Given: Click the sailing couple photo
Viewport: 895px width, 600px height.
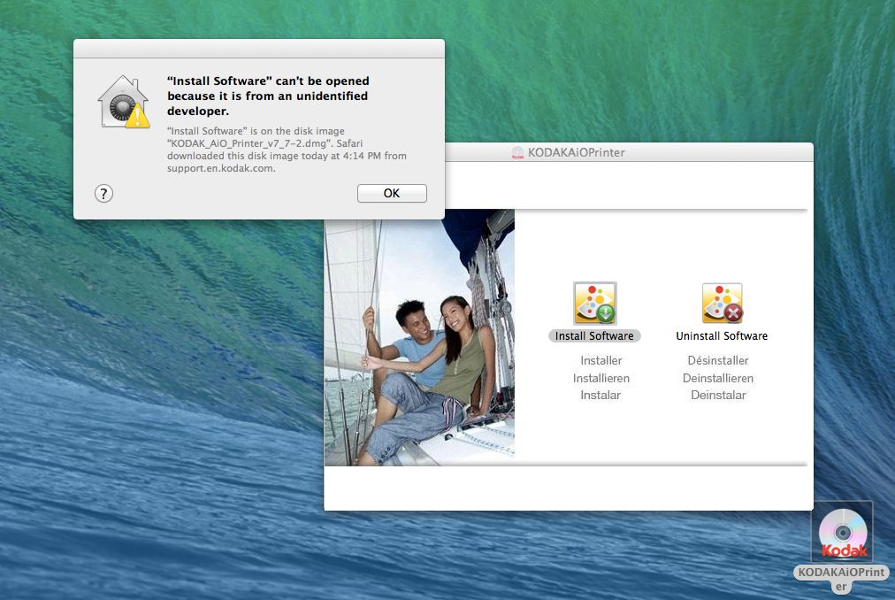Looking at the screenshot, I should (419, 338).
